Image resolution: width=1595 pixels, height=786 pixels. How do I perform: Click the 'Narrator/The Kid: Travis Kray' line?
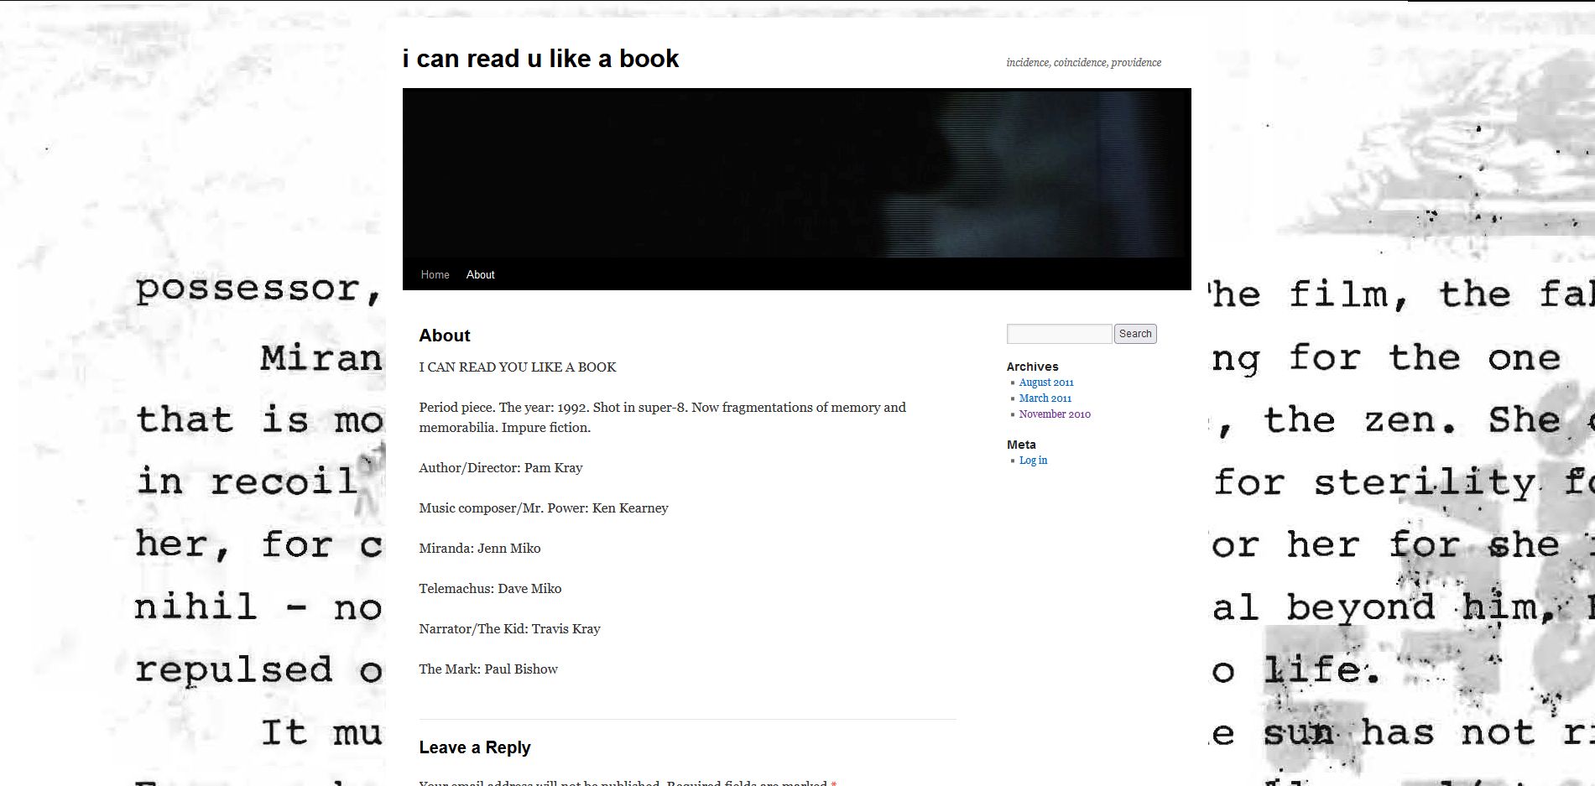pos(509,629)
